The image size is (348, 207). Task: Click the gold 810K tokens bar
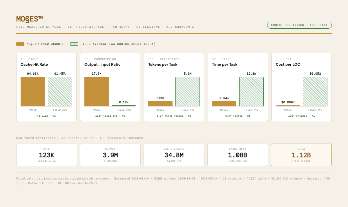click(x=160, y=104)
